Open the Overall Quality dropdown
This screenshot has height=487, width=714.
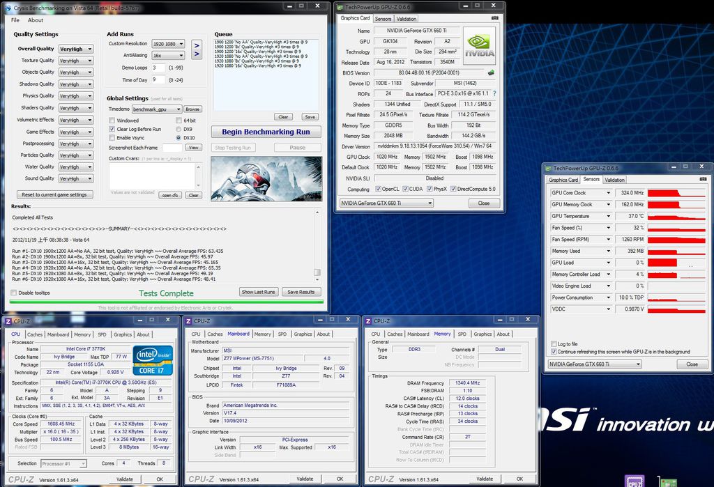75,49
